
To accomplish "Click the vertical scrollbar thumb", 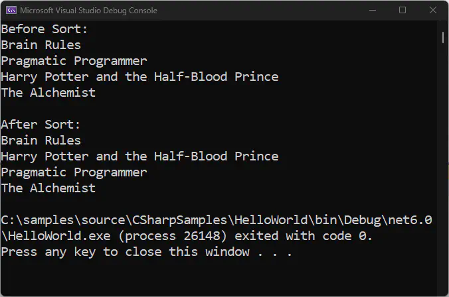I will coord(443,37).
